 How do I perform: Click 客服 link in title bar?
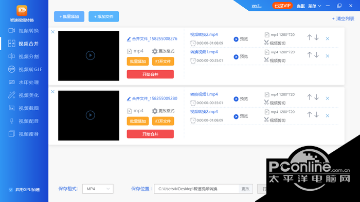(300, 6)
